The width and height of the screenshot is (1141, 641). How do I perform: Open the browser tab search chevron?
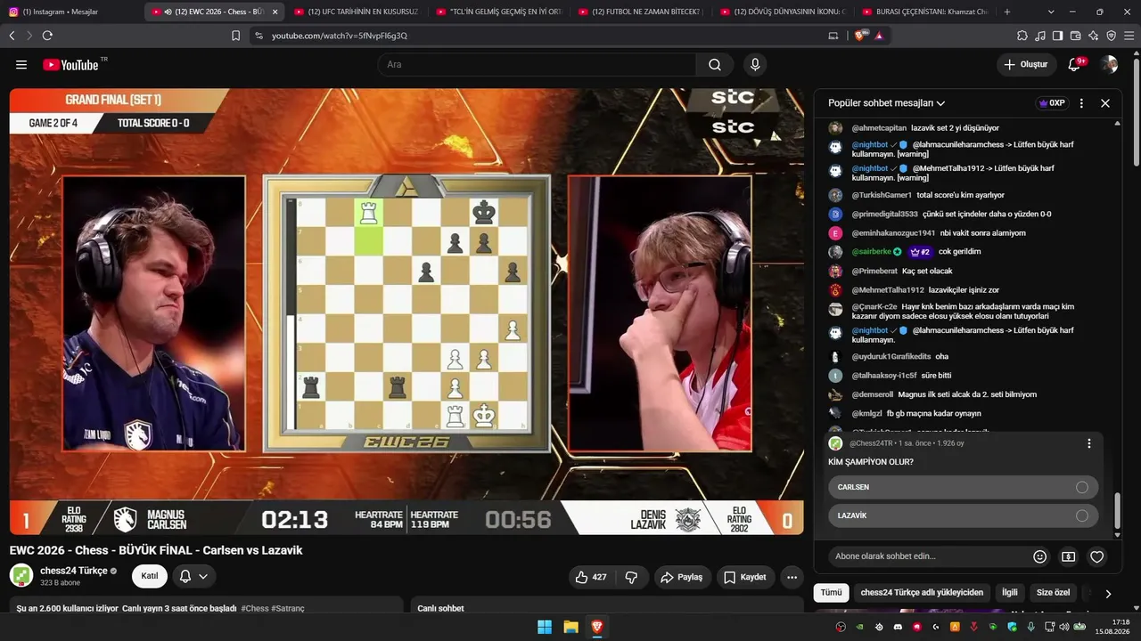1051,12
